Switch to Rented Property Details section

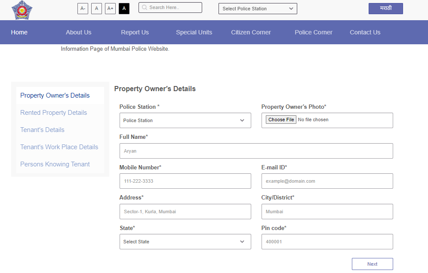pyautogui.click(x=53, y=113)
